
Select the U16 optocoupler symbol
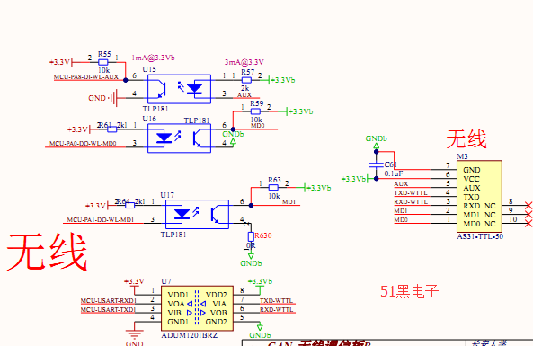pos(179,138)
